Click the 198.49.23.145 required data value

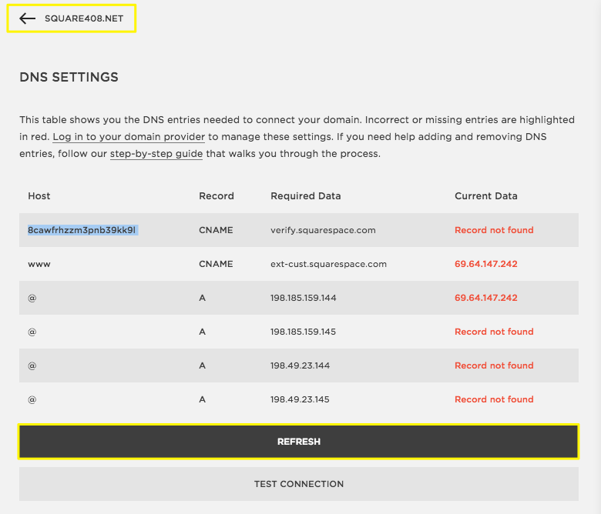(300, 399)
